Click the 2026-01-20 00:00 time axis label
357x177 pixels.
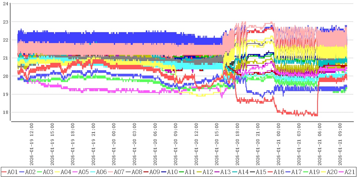[x=114, y=145]
